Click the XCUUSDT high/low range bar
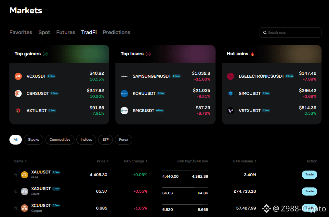Viewport: 329px width, 217px height. point(185,204)
